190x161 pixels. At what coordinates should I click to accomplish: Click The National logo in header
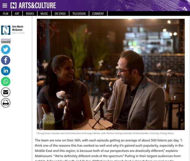click(x=13, y=6)
